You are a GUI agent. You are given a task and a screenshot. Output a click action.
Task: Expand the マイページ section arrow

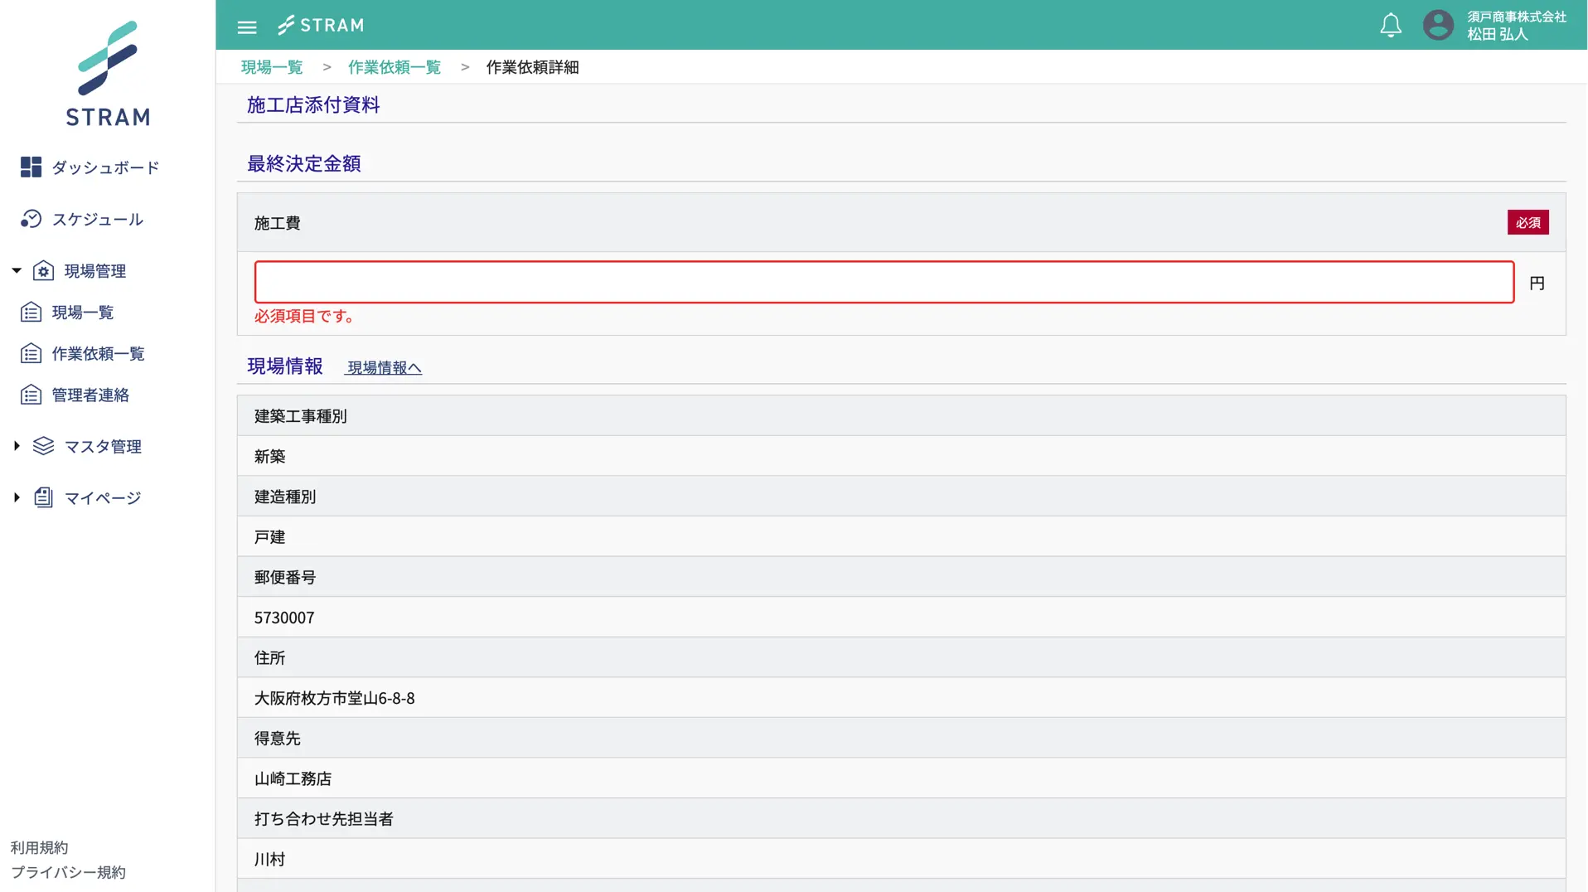17,497
